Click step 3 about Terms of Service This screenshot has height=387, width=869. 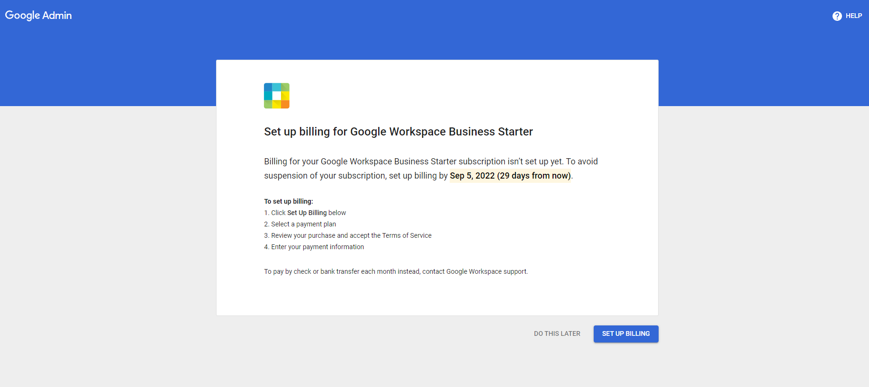348,235
